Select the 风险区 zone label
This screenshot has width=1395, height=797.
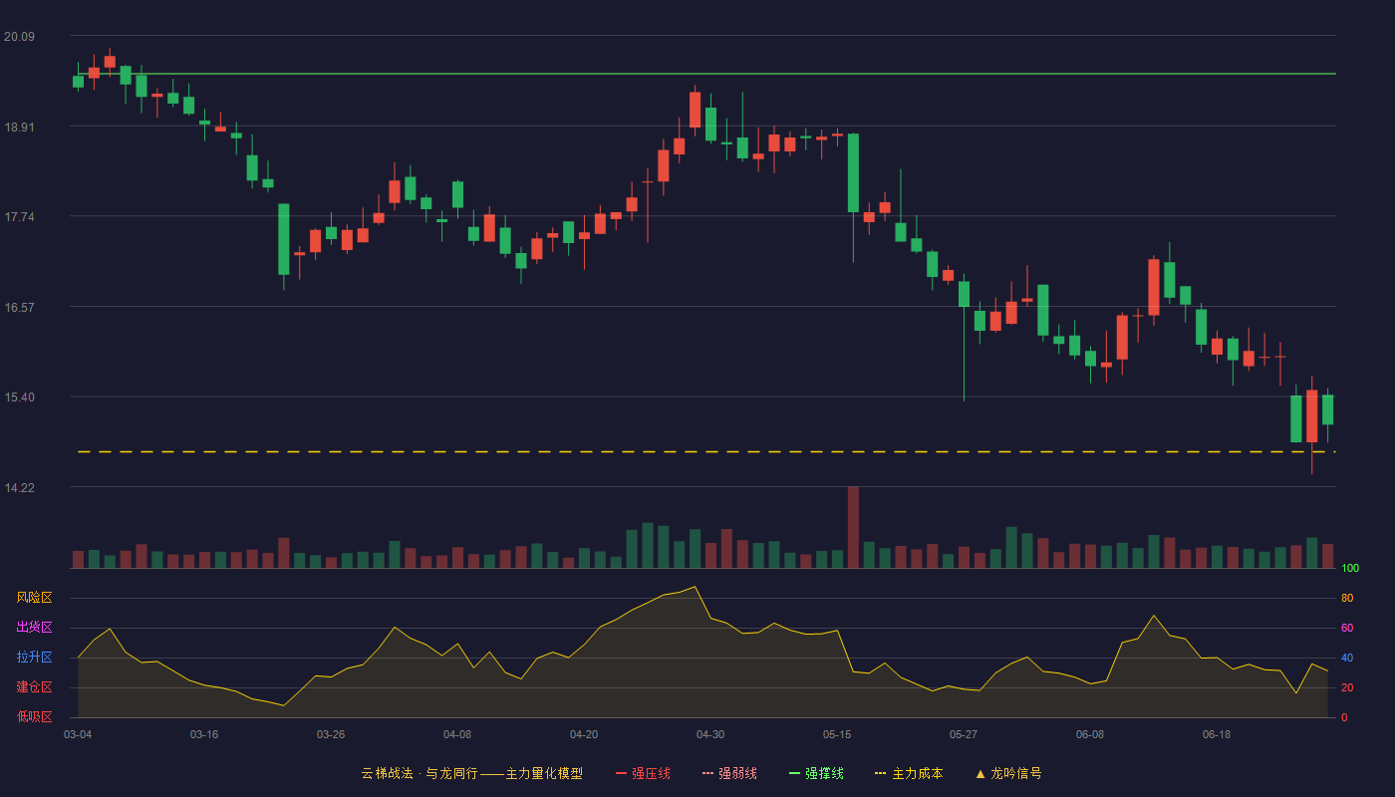pyautogui.click(x=34, y=598)
